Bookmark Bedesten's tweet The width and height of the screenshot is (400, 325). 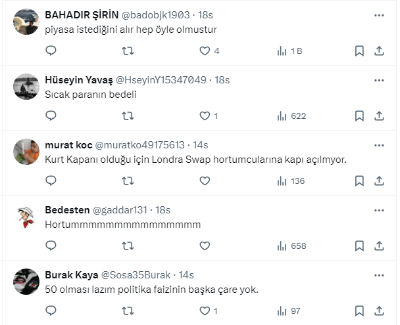click(359, 246)
